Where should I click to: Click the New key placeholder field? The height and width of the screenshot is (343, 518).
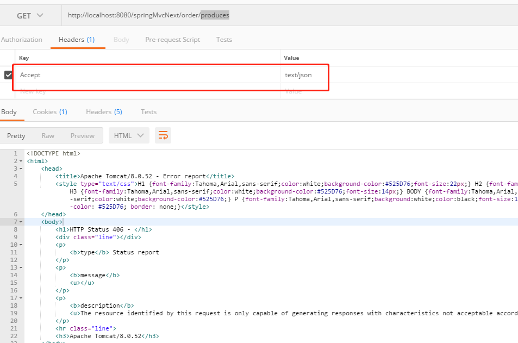[x=148, y=91]
